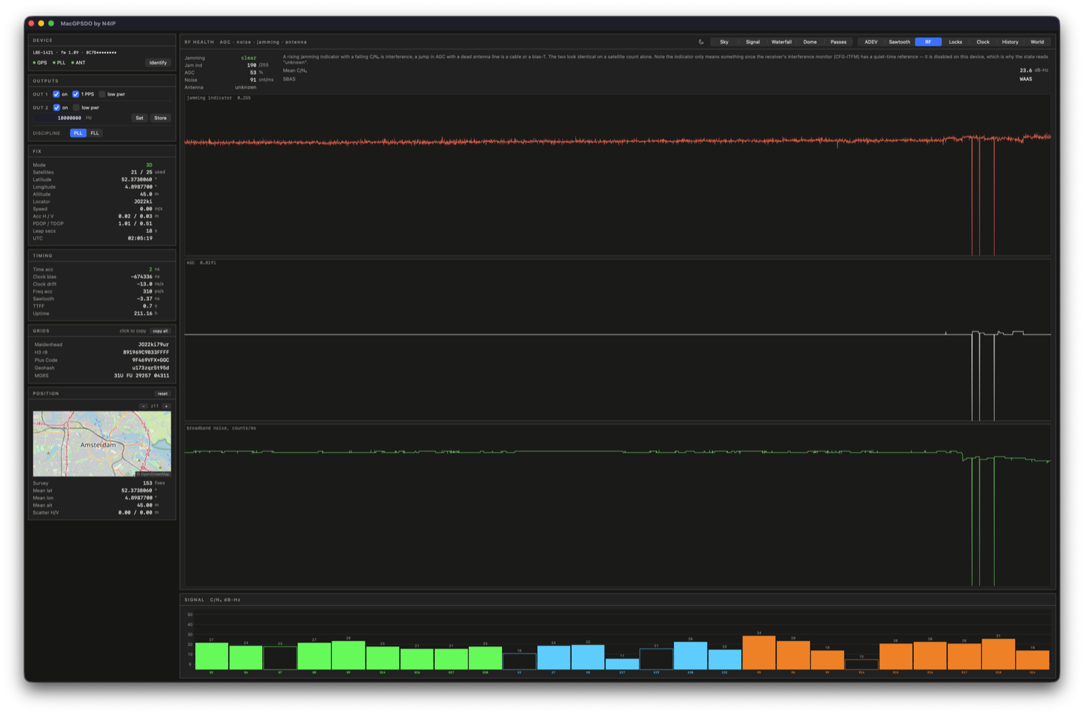Click the PLL status indicator
Viewport: 1084px width, 714px height.
(59, 63)
